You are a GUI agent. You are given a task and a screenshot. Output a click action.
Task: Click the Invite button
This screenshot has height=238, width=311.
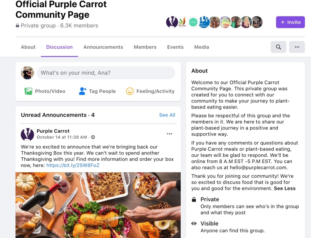click(290, 22)
